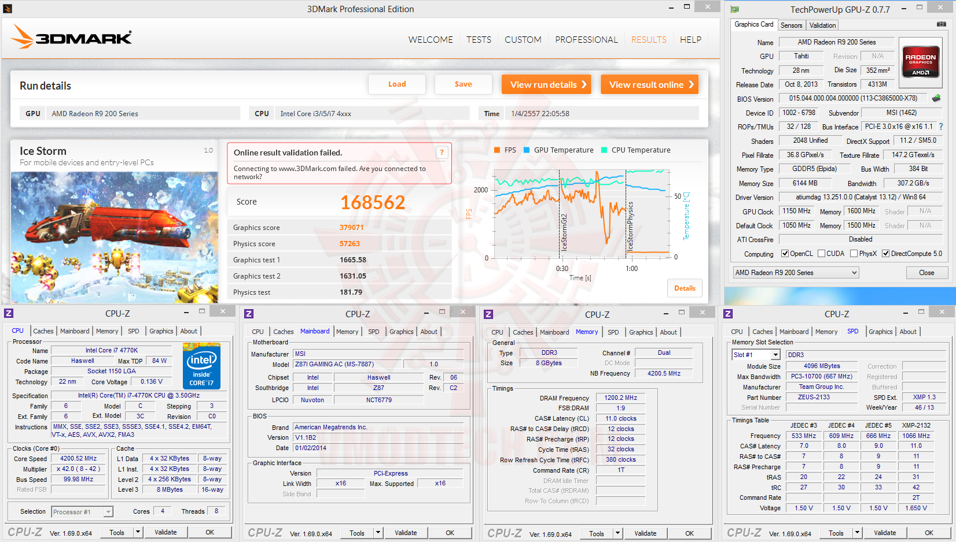Click the Close button in GPU-Z

[926, 273]
